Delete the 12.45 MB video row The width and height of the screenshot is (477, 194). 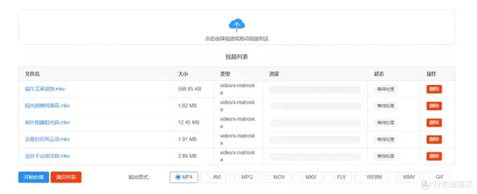pyautogui.click(x=434, y=123)
